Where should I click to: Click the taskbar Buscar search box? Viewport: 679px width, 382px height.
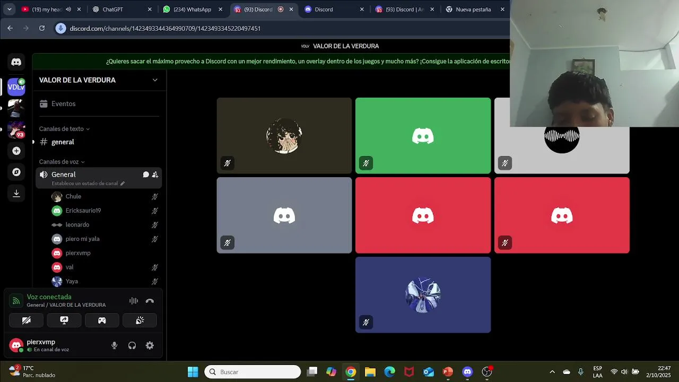253,372
